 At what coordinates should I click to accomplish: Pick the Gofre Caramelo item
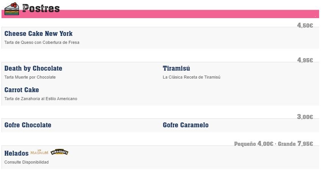185,125
